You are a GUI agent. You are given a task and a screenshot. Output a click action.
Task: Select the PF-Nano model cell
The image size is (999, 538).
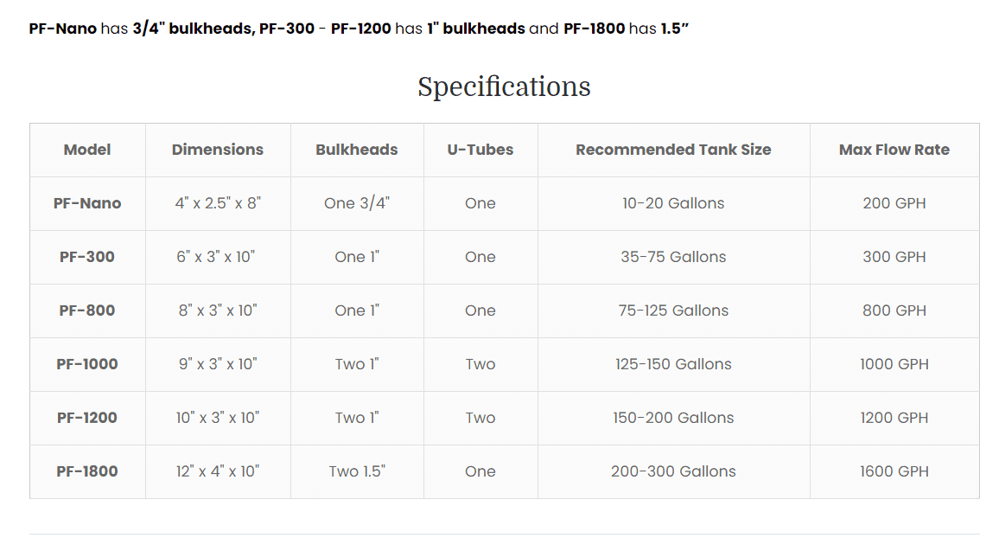87,203
